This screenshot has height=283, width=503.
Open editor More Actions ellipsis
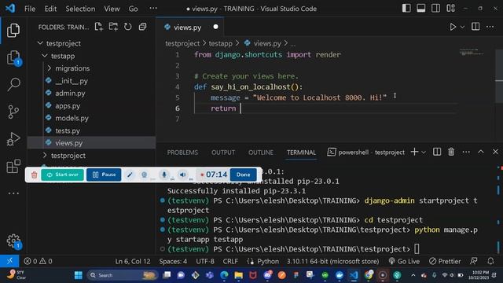click(x=490, y=27)
